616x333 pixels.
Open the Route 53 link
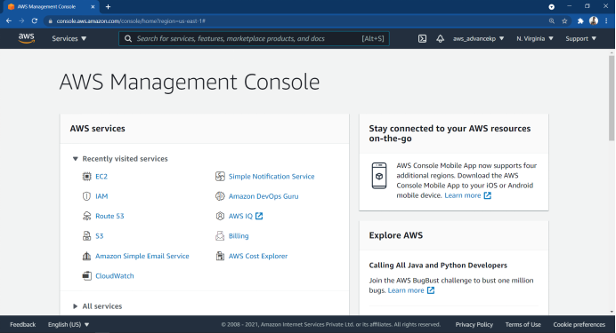(109, 216)
